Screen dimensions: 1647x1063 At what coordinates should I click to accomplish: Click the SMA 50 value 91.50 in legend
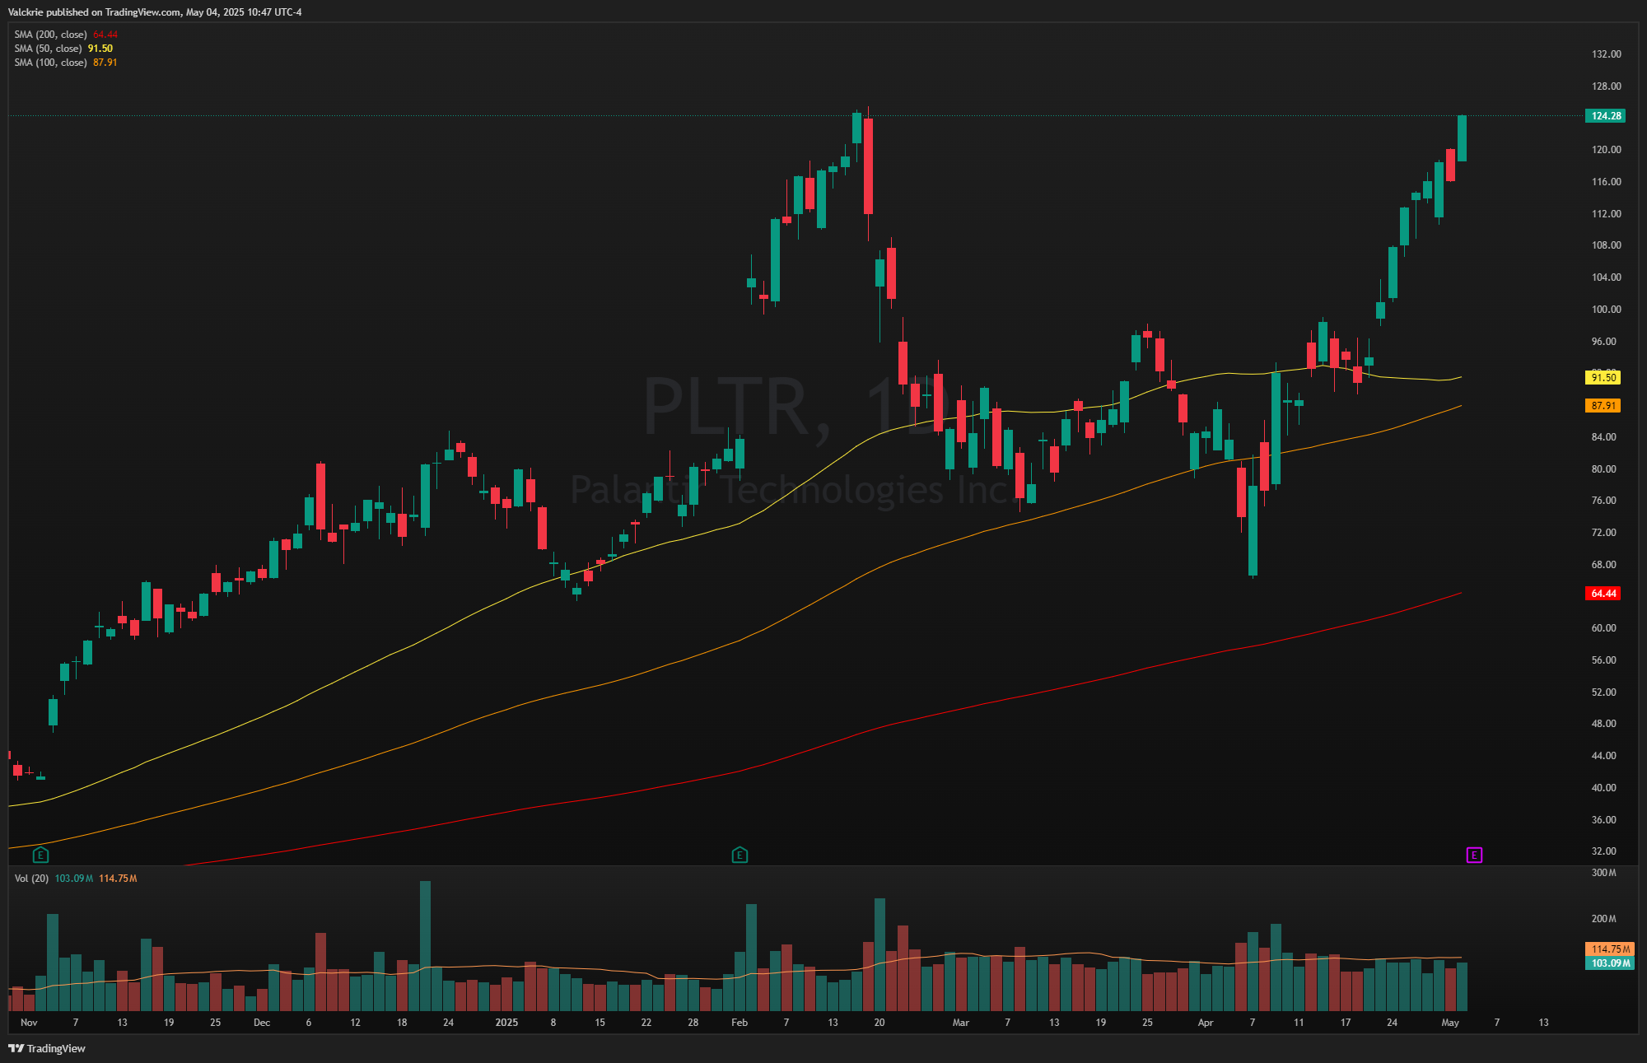(x=100, y=49)
